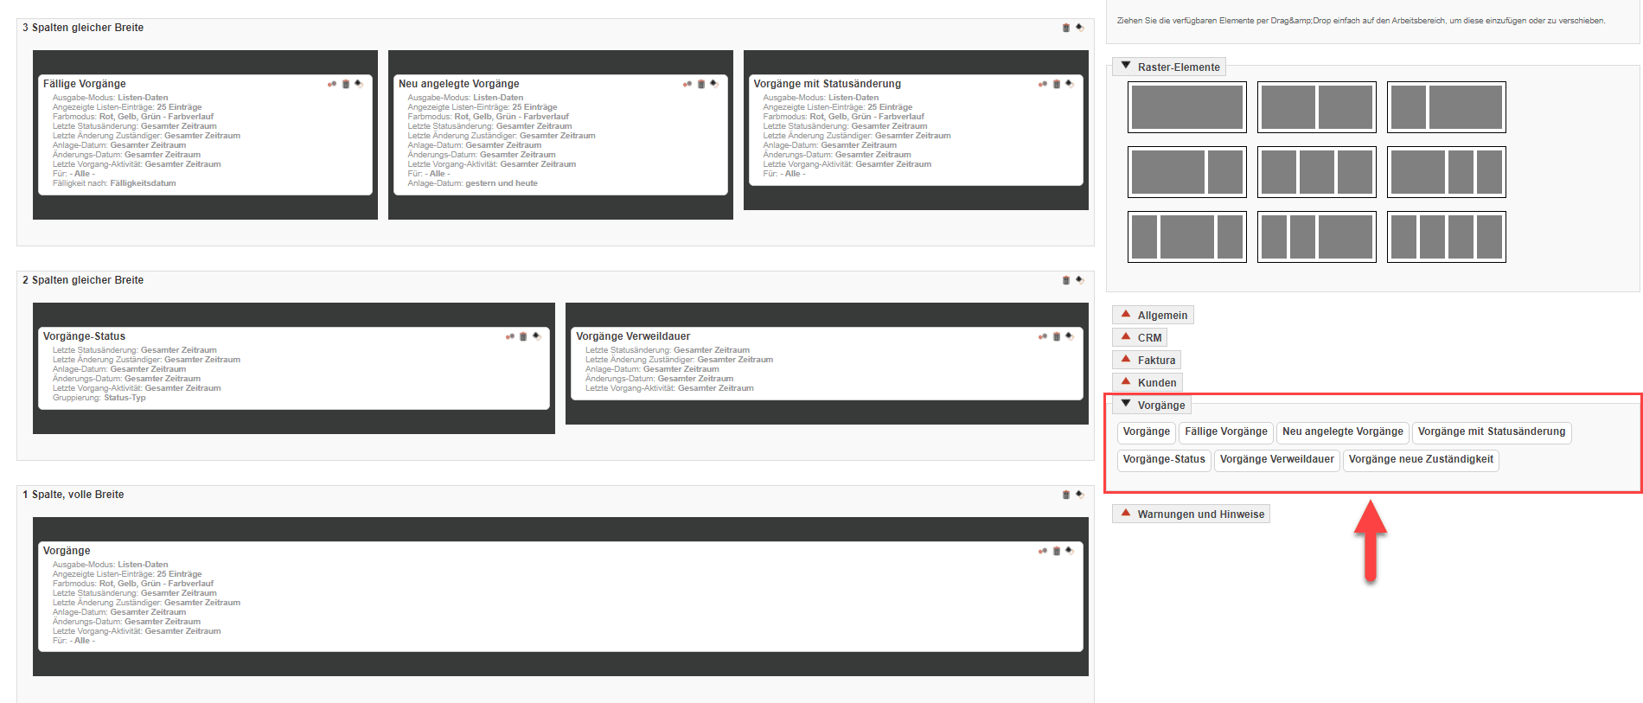Click move icon on Vorgänge mit Statusänderung widget
1643x703 pixels.
[1070, 84]
